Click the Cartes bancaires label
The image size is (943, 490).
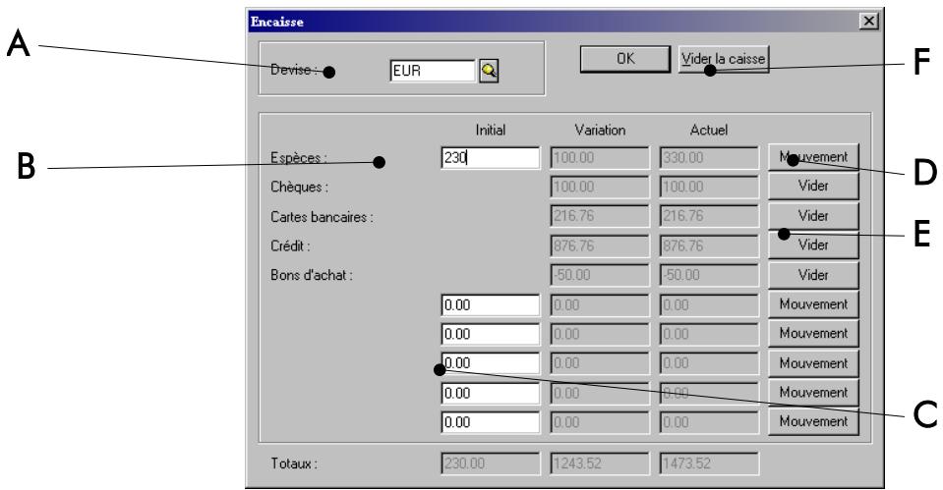click(322, 217)
